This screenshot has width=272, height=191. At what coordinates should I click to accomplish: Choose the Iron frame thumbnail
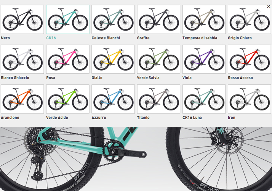tap(250, 99)
